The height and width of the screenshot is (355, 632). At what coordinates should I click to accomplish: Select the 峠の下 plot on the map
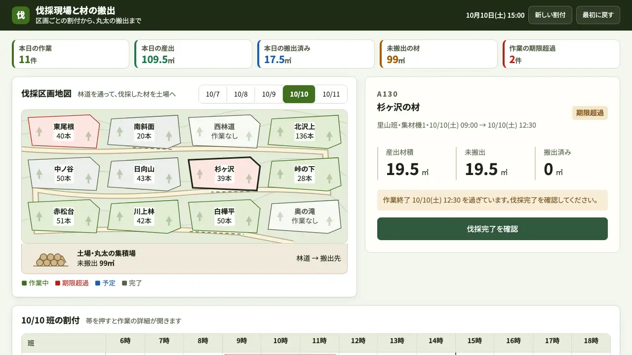pyautogui.click(x=305, y=174)
